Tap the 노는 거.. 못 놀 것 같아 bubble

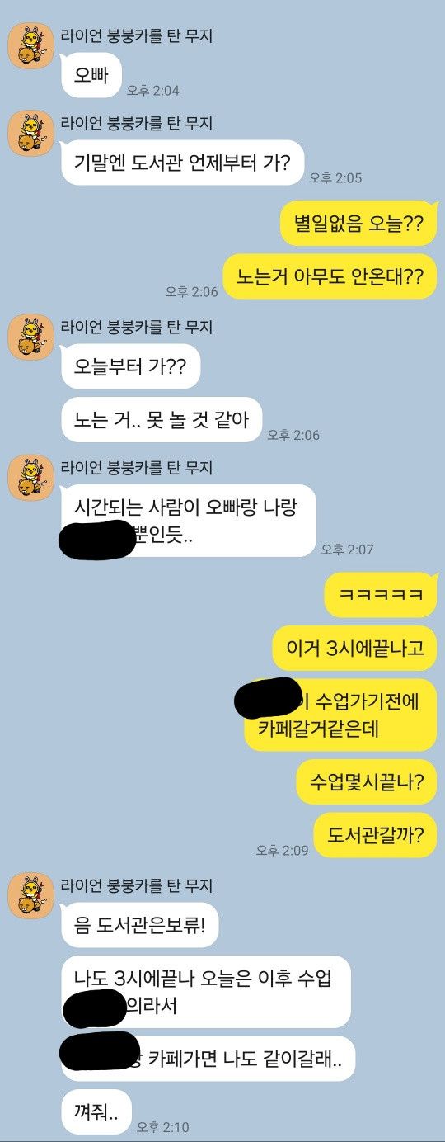[x=162, y=419]
